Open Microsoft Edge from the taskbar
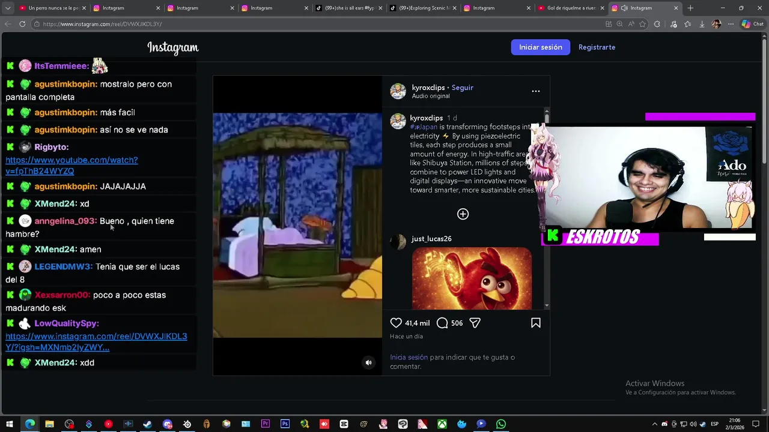Screen dimensions: 769x432 (29, 424)
